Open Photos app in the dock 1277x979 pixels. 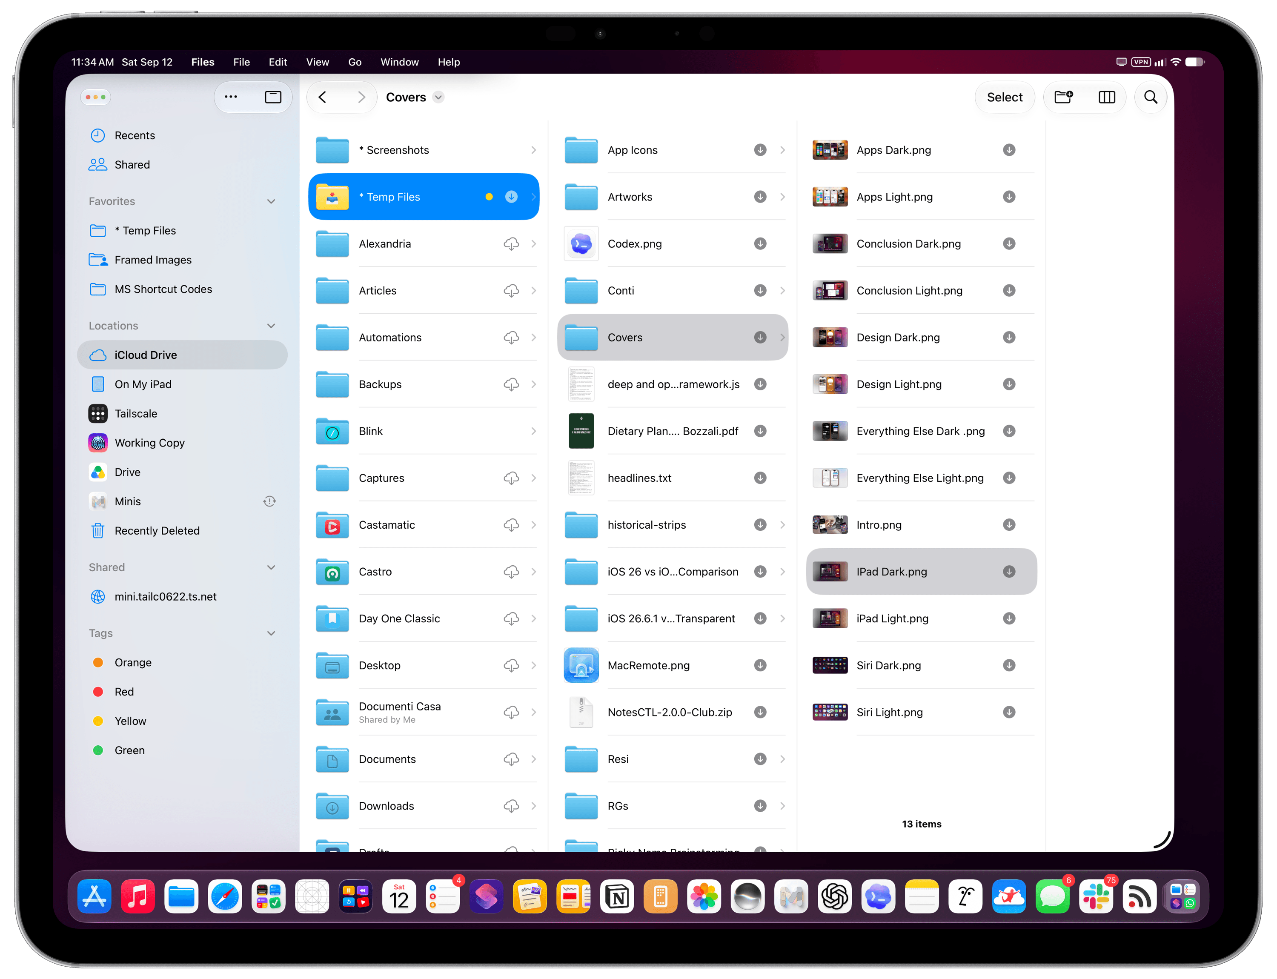coord(704,897)
